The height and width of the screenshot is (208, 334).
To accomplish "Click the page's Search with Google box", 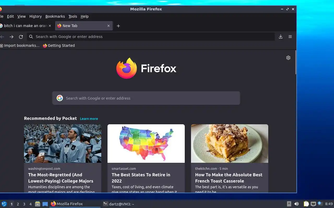I will [146, 98].
